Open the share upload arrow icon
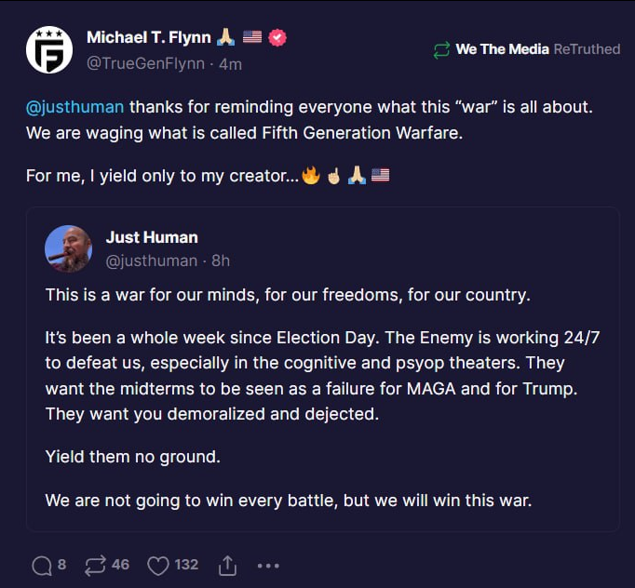The height and width of the screenshot is (588, 635). click(226, 565)
